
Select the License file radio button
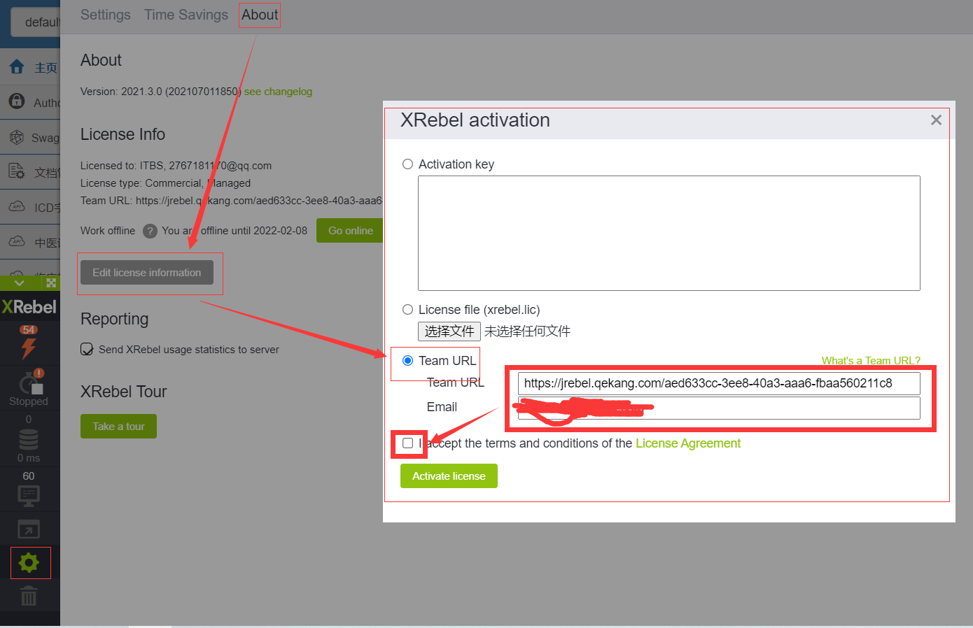click(x=407, y=310)
